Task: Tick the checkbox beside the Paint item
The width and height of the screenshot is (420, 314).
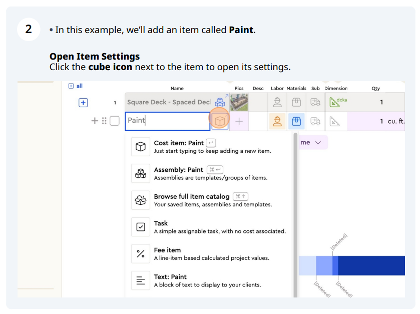Action: (x=115, y=121)
